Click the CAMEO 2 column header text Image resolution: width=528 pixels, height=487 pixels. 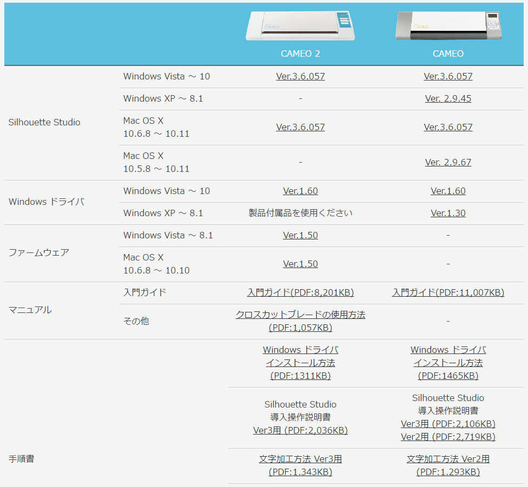(300, 54)
